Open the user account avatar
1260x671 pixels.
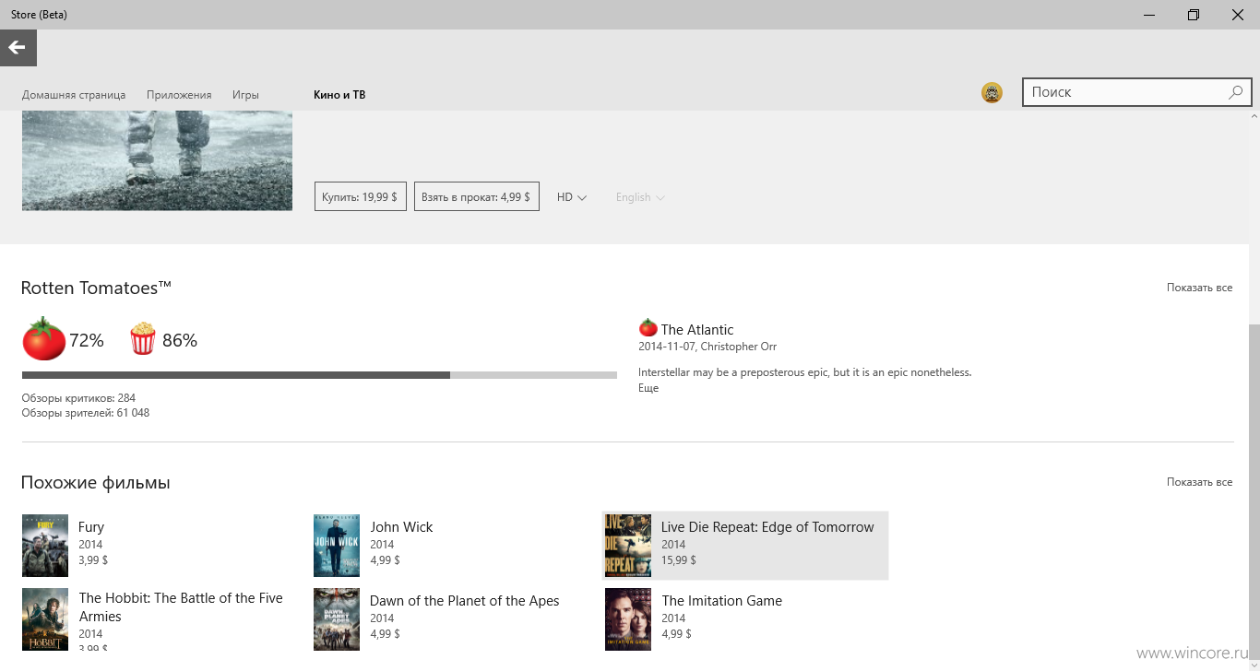click(x=992, y=92)
